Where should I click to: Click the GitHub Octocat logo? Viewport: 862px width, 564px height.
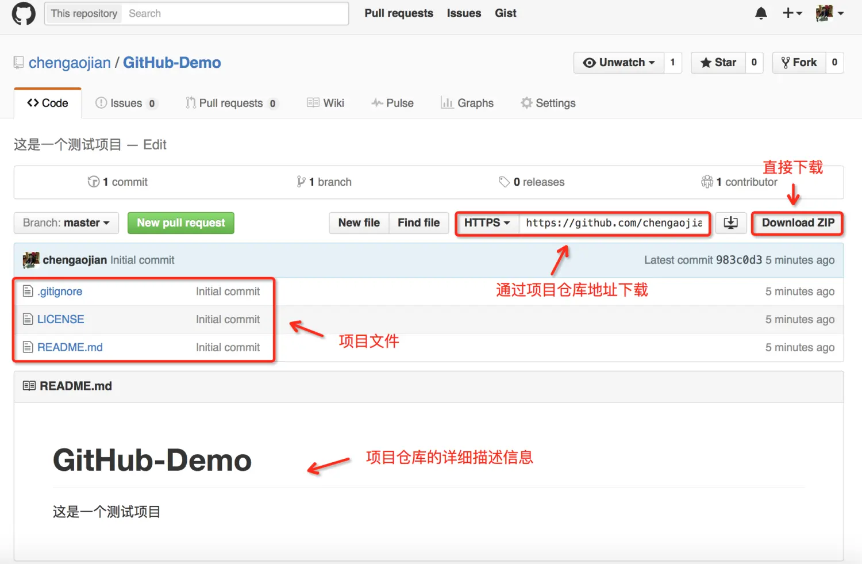coord(24,14)
